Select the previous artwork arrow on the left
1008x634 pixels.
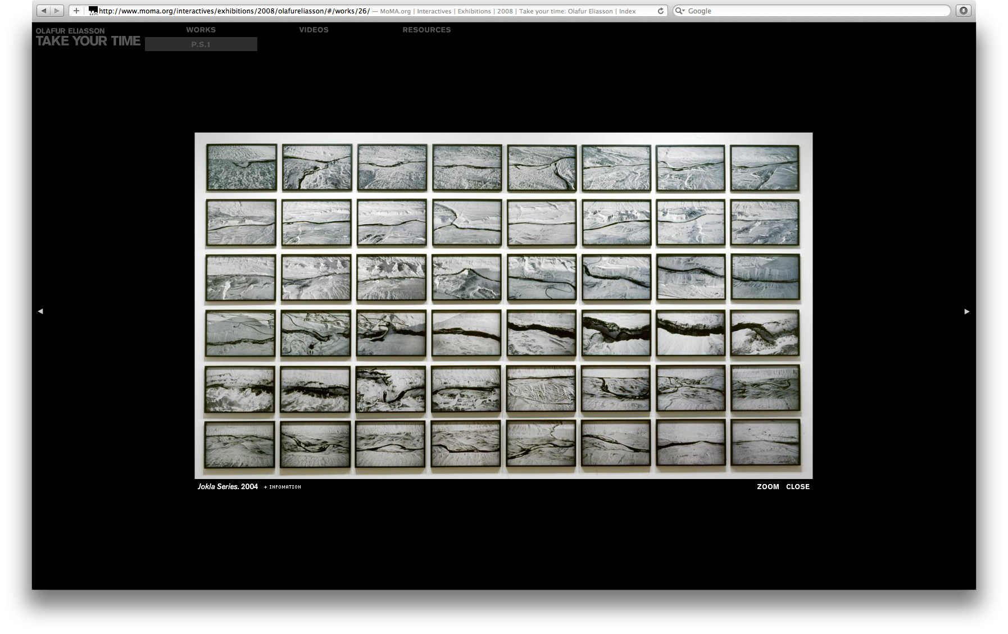pos(40,311)
